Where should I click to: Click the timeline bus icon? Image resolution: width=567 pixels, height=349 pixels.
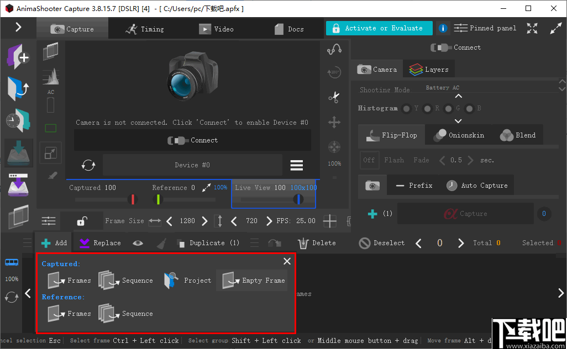tap(12, 262)
